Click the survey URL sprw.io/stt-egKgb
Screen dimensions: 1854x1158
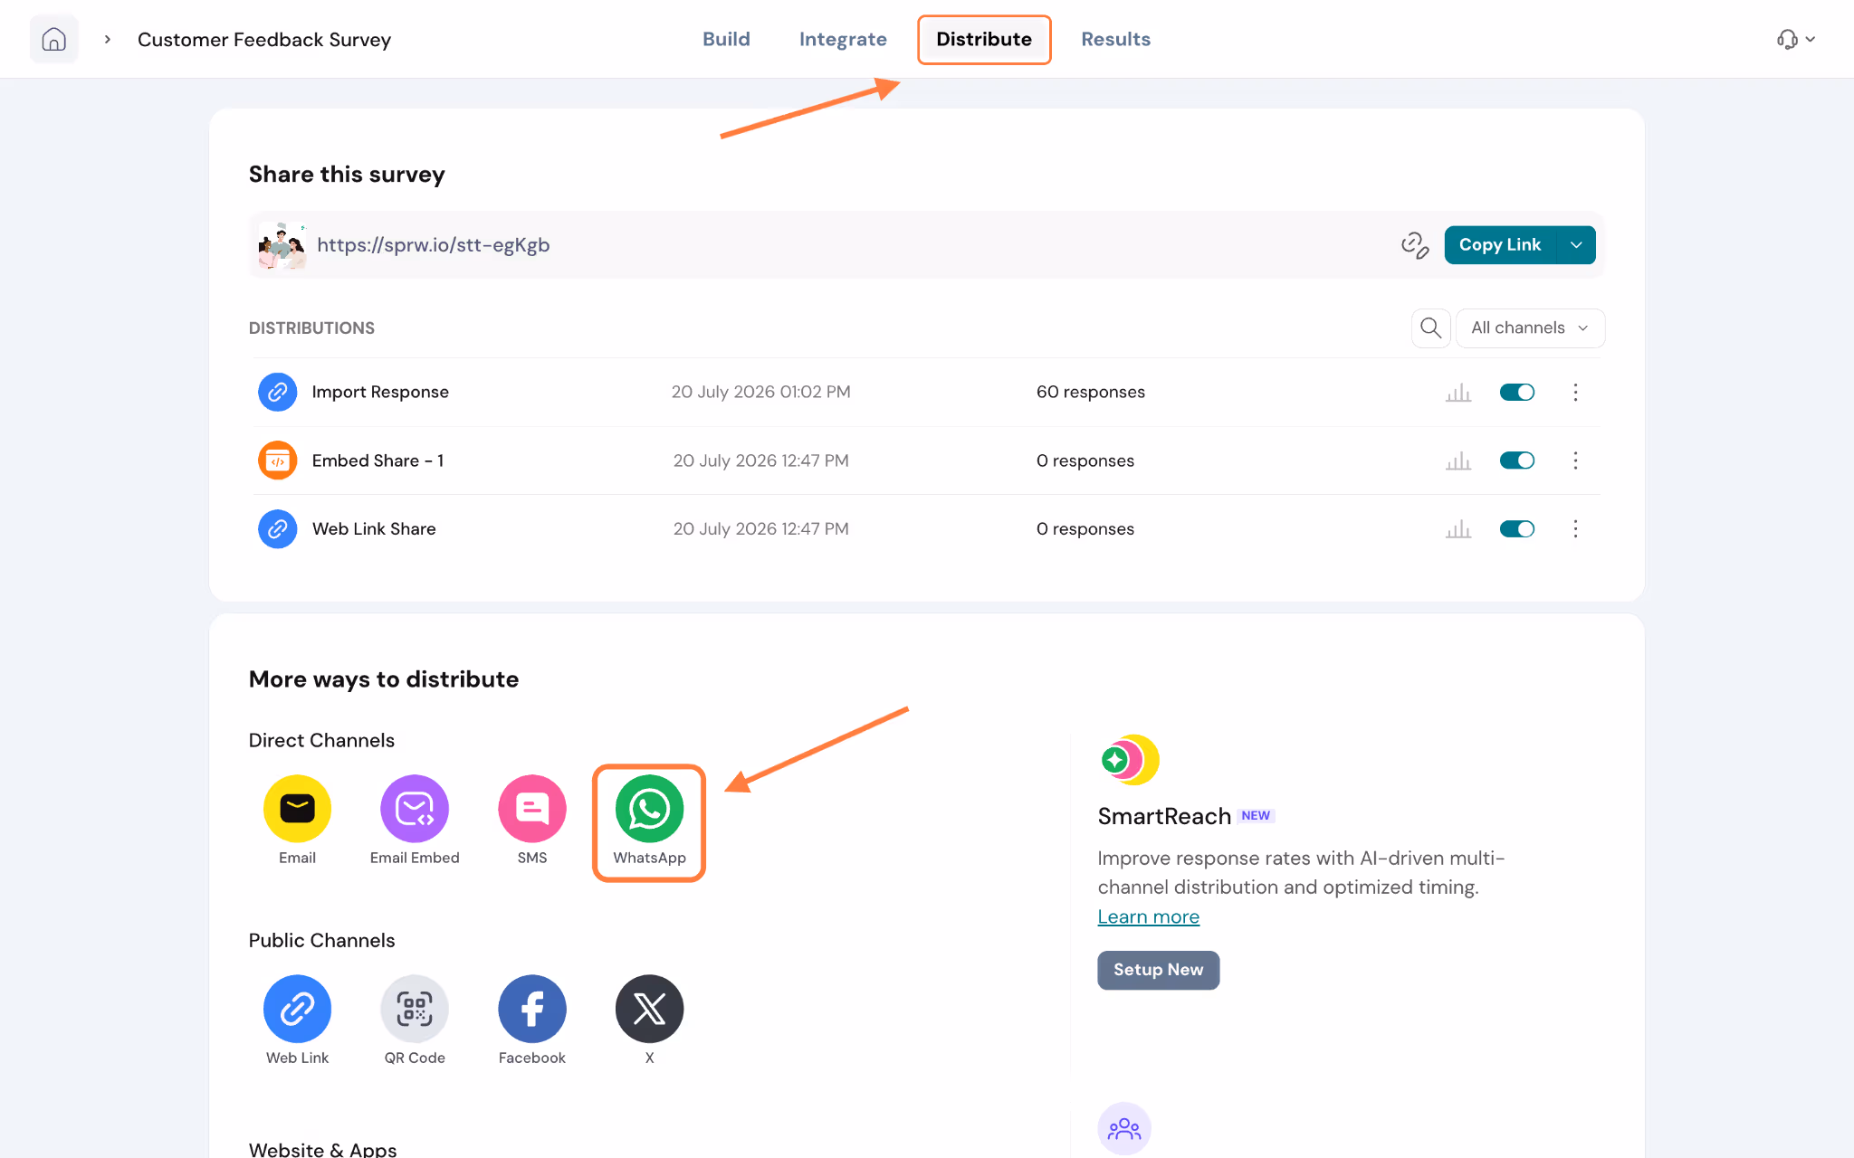(433, 245)
